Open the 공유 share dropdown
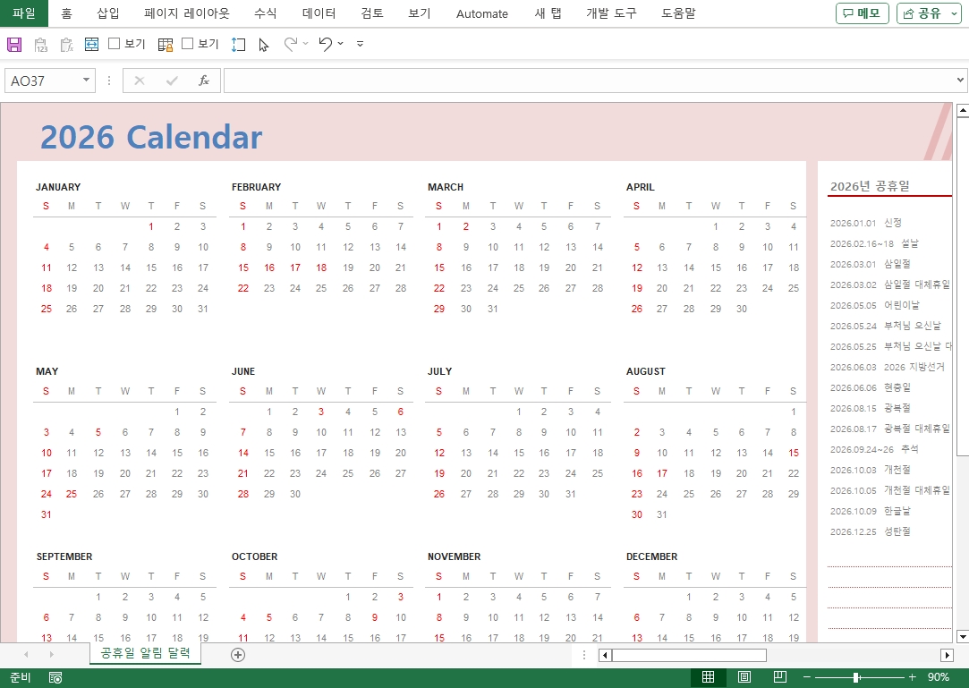969x688 pixels. (954, 13)
